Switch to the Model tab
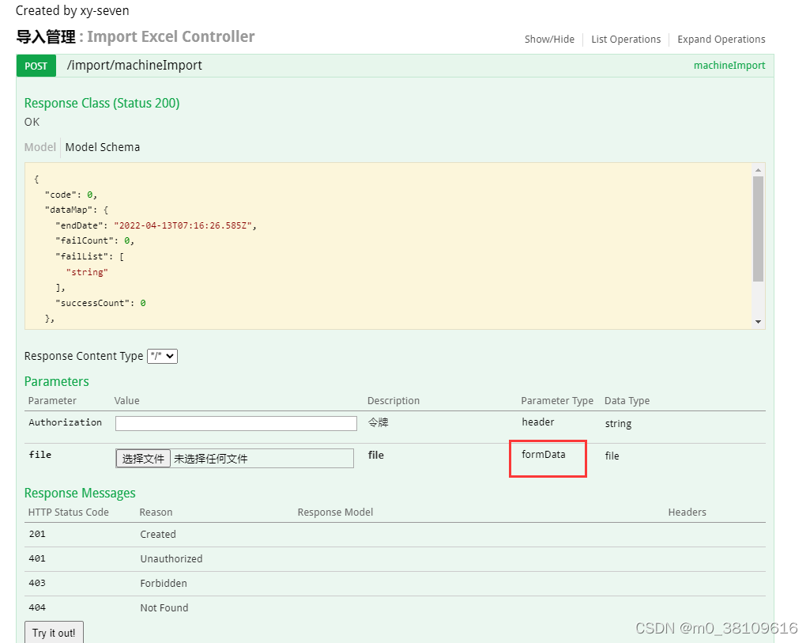 click(40, 147)
